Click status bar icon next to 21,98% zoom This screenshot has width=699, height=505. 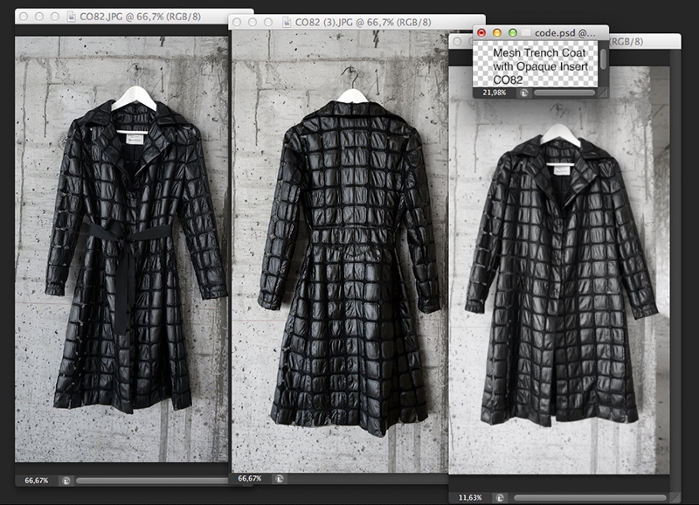click(x=524, y=93)
